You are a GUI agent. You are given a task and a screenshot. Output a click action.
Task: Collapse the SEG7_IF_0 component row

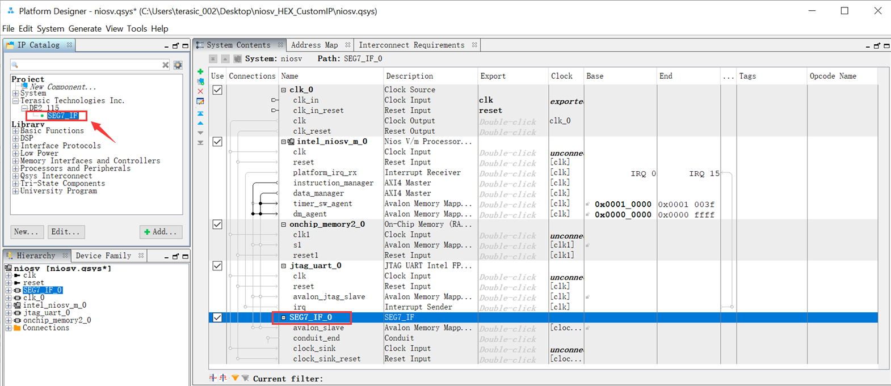pos(284,317)
